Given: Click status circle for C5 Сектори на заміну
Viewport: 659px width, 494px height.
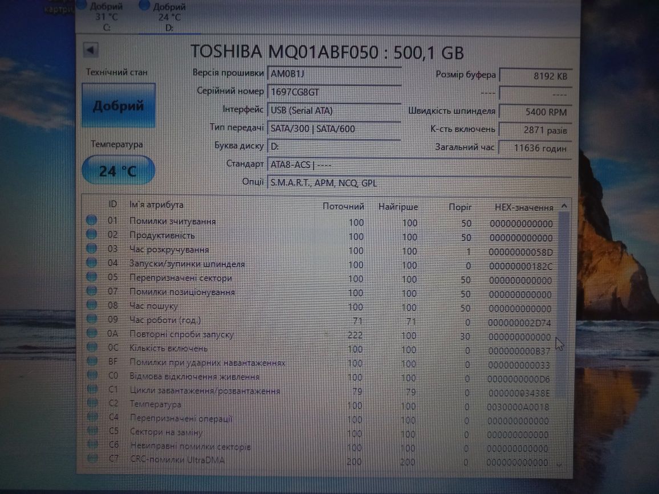Looking at the screenshot, I should click(x=92, y=431).
